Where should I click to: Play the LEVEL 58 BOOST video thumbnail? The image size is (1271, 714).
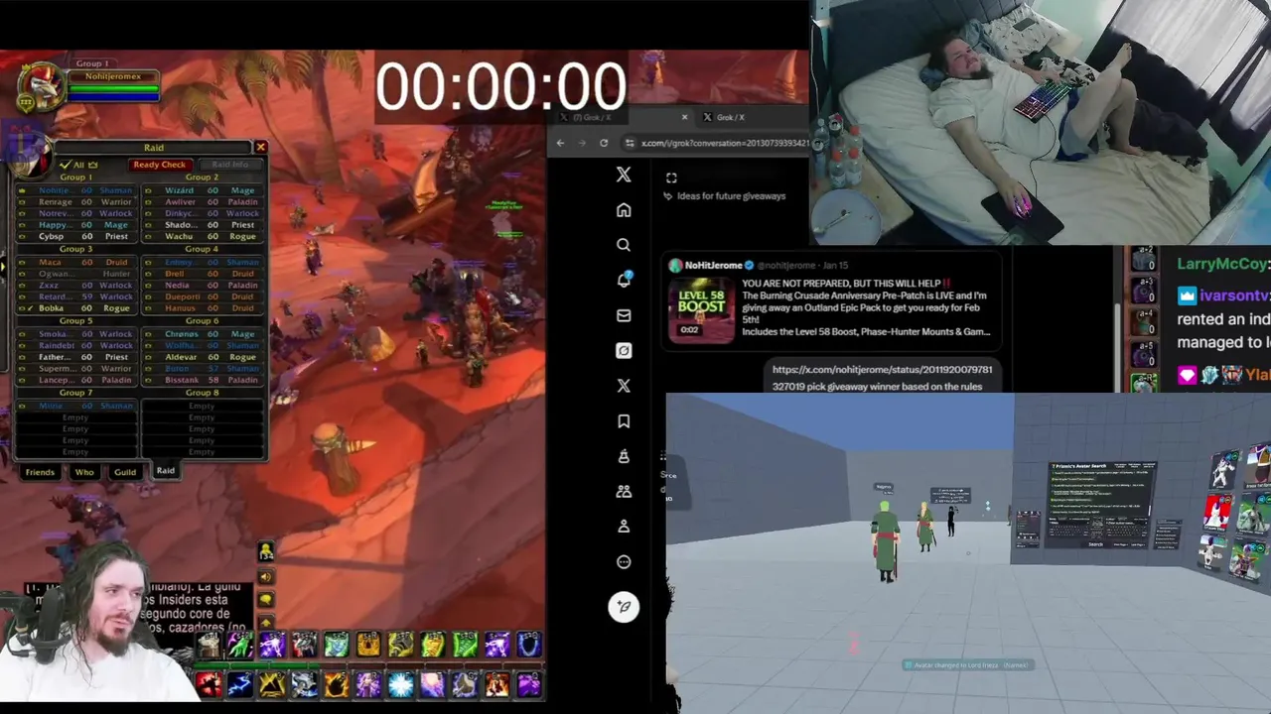pos(701,310)
